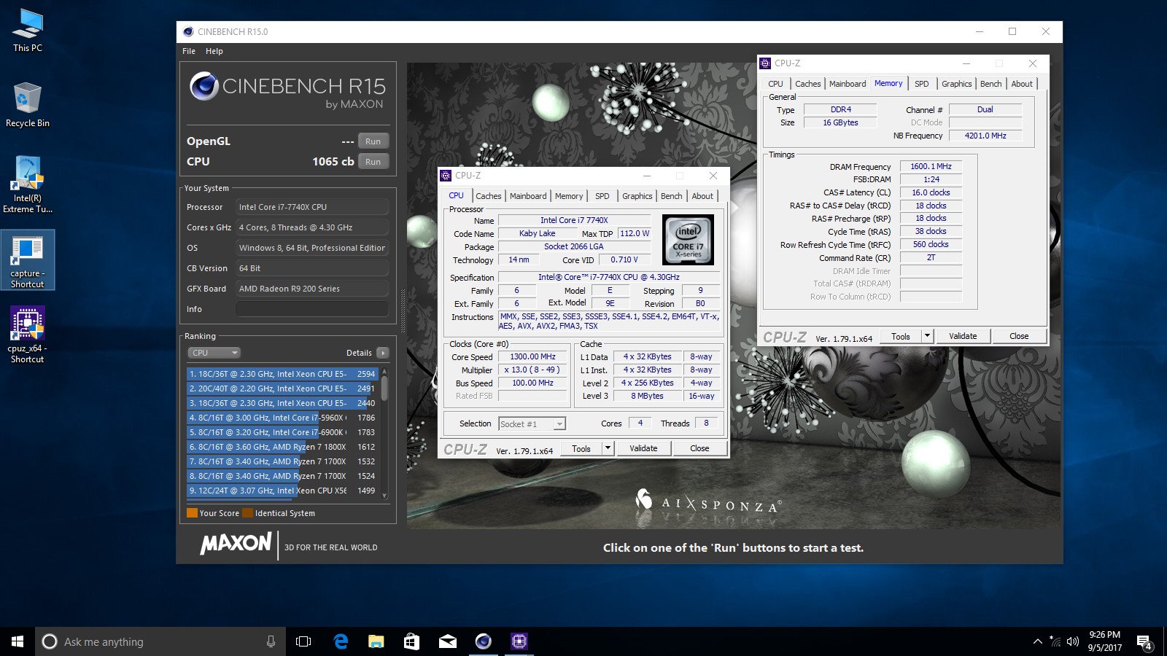Screen dimensions: 1167x656
Task: Select the Recycle Bin desktop icon
Action: tap(28, 105)
